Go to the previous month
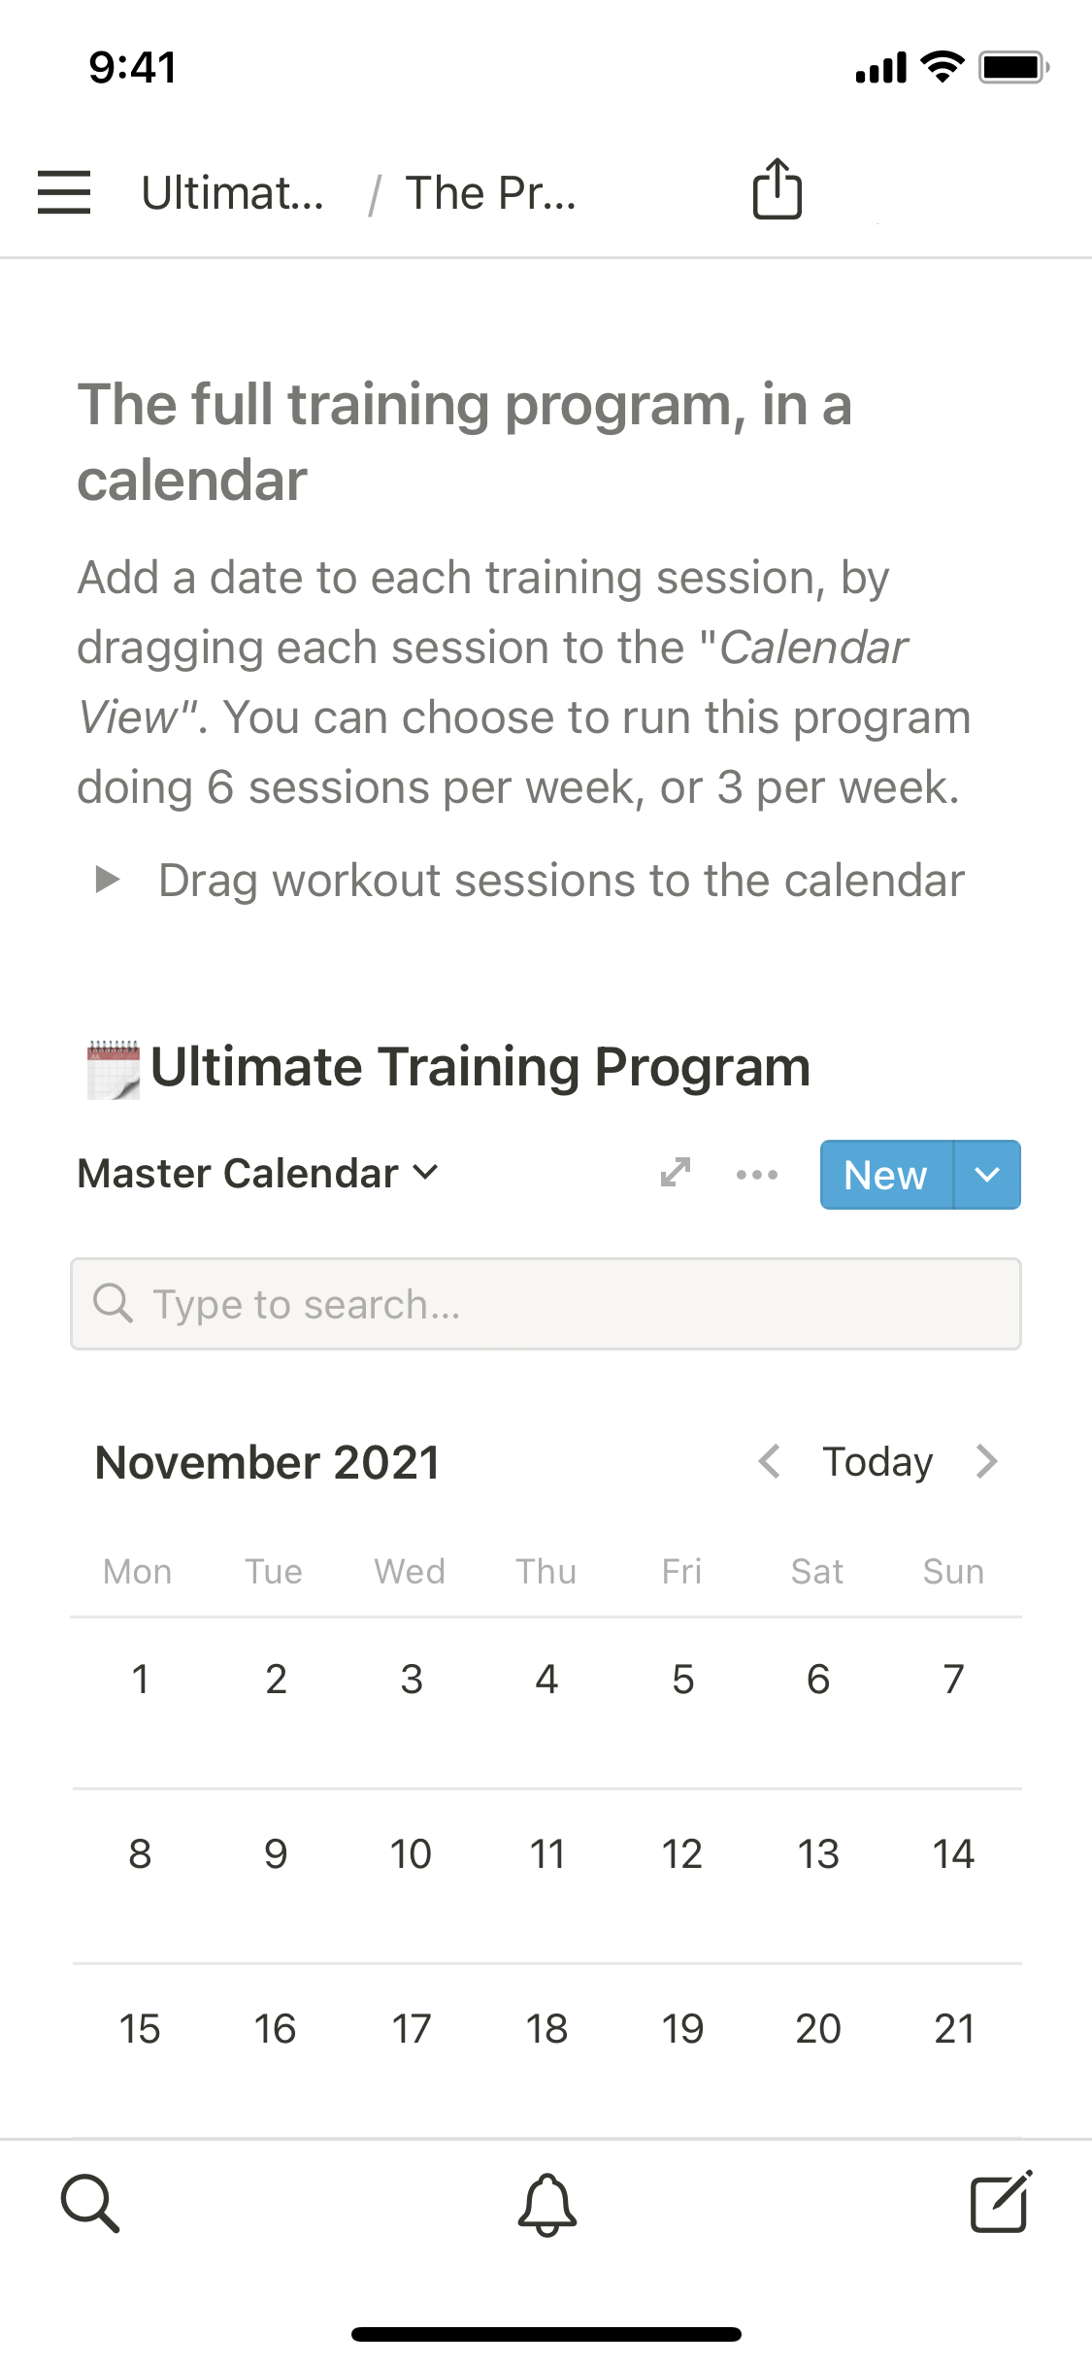 pyautogui.click(x=770, y=1461)
